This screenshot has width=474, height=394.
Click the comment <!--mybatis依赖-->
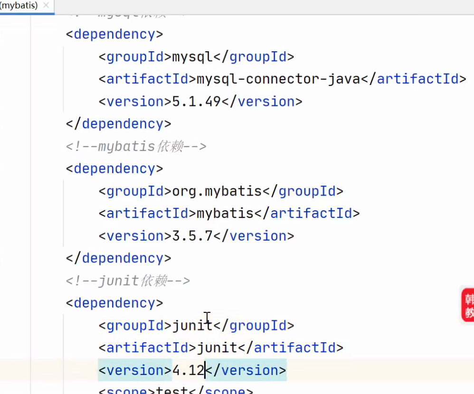coord(136,147)
